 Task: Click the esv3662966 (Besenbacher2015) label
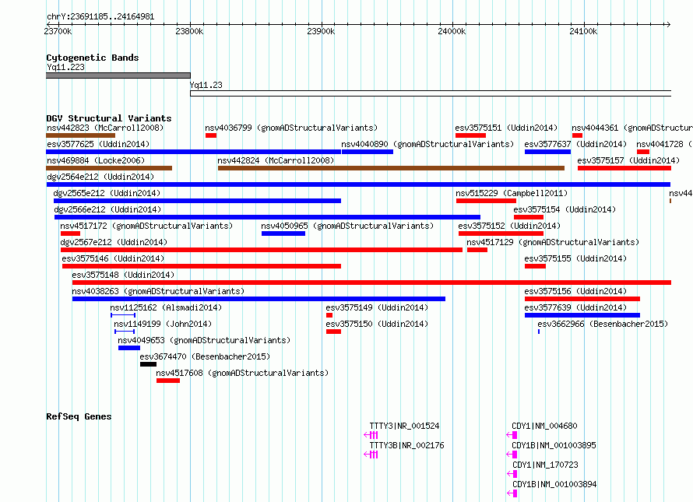click(x=603, y=324)
